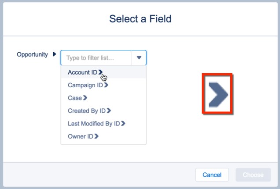Click the Last Modified By ID chevron

(123, 124)
